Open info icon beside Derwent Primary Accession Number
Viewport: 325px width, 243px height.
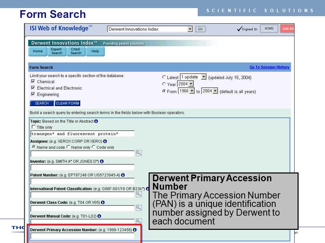click(135, 230)
